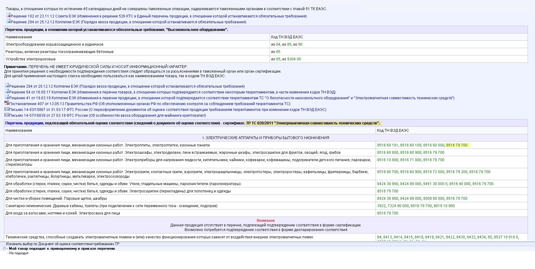The width and height of the screenshot is (535, 269).
Task: Click envelope icon beside Письмо 14-57/16839
Action: click(x=7, y=115)
